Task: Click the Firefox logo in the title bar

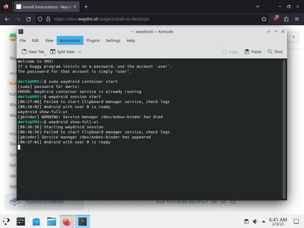Action: [x=6, y=7]
